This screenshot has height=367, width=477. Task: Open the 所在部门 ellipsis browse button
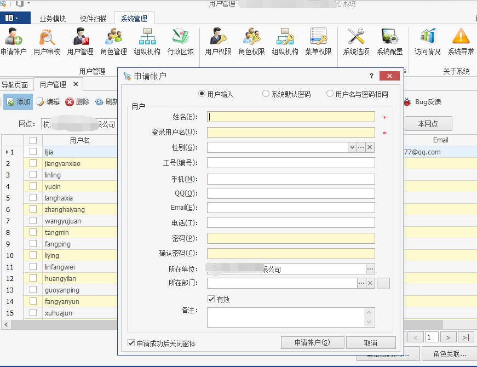click(361, 283)
